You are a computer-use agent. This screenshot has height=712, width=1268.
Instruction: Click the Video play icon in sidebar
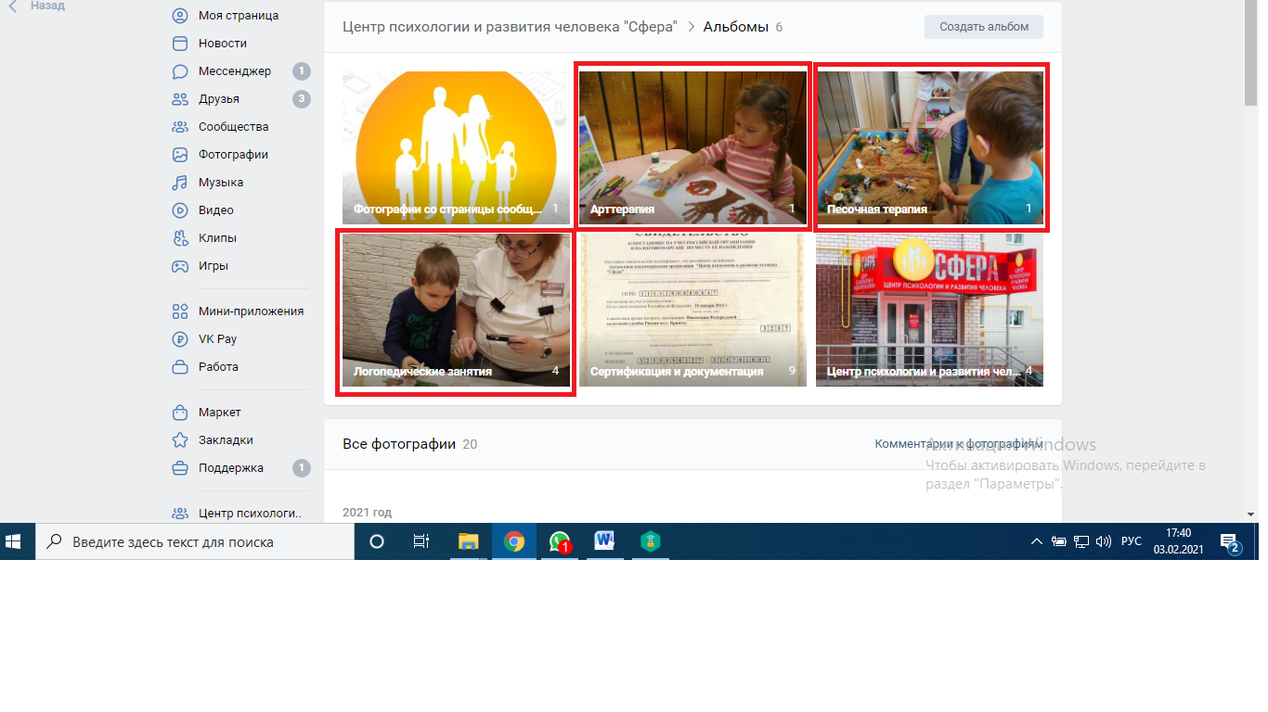(x=180, y=210)
